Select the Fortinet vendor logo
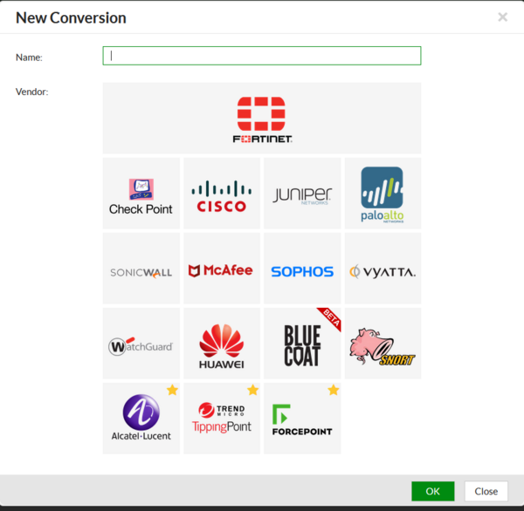The width and height of the screenshot is (524, 511). (262, 119)
